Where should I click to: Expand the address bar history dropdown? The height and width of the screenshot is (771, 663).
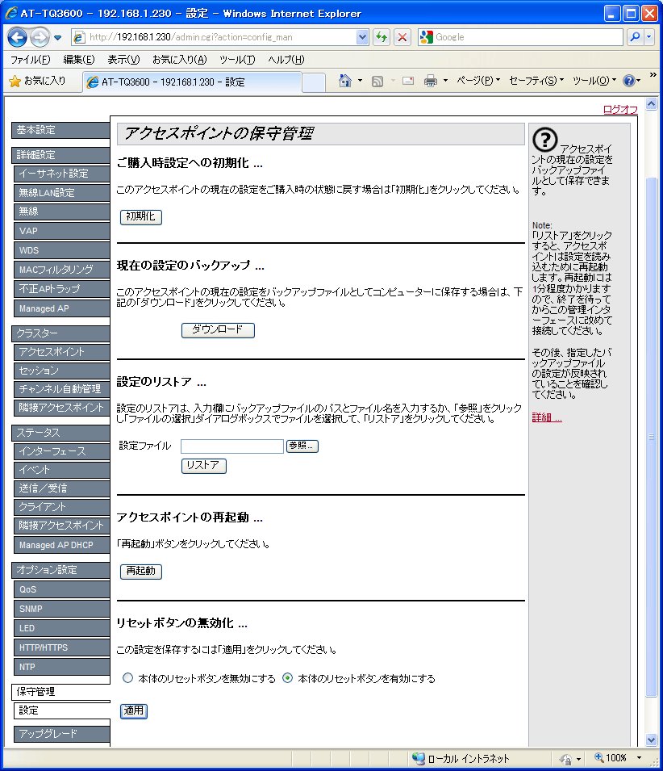click(x=362, y=37)
